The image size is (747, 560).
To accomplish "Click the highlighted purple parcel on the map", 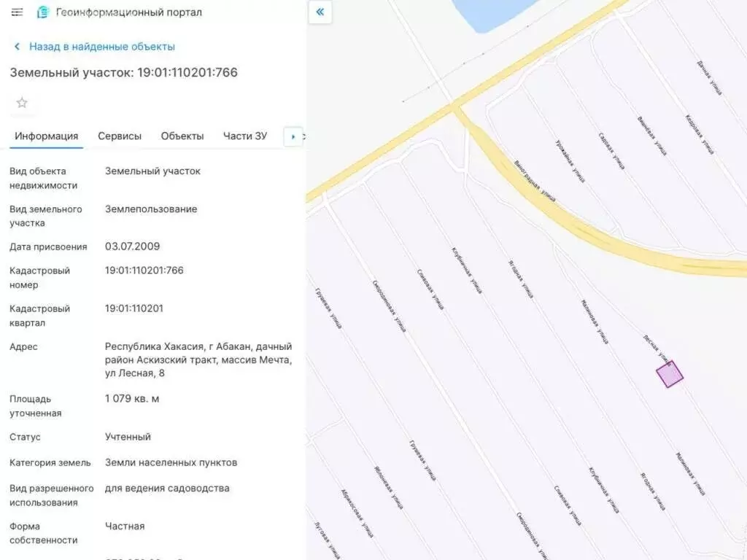I will pyautogui.click(x=670, y=374).
